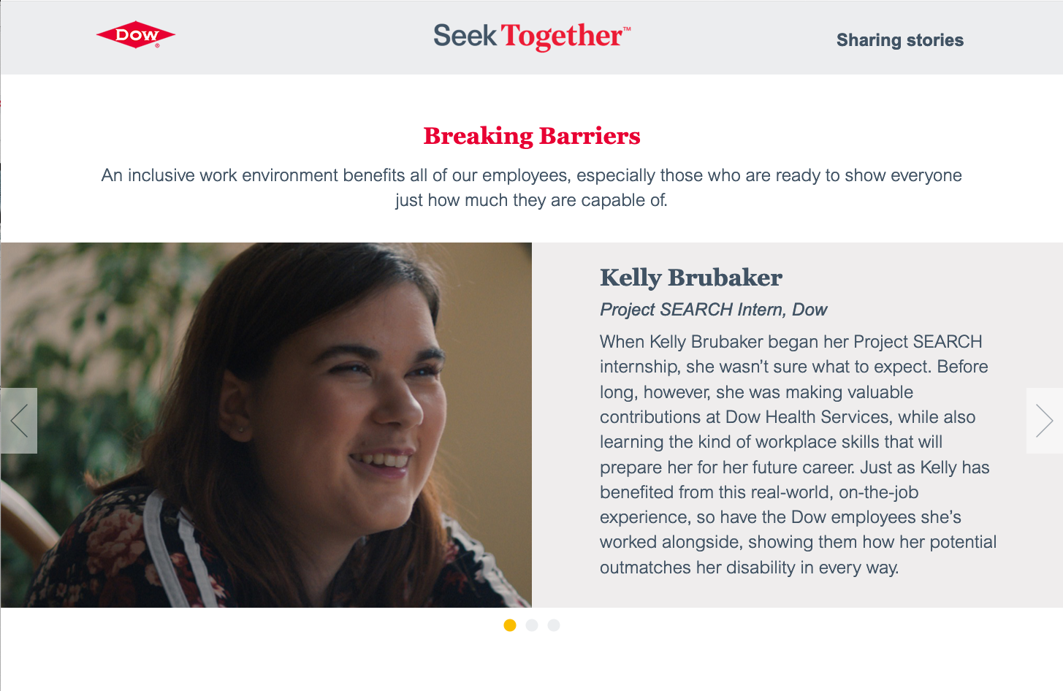Switch to the second carousel dot
This screenshot has width=1063, height=691.
coord(532,625)
